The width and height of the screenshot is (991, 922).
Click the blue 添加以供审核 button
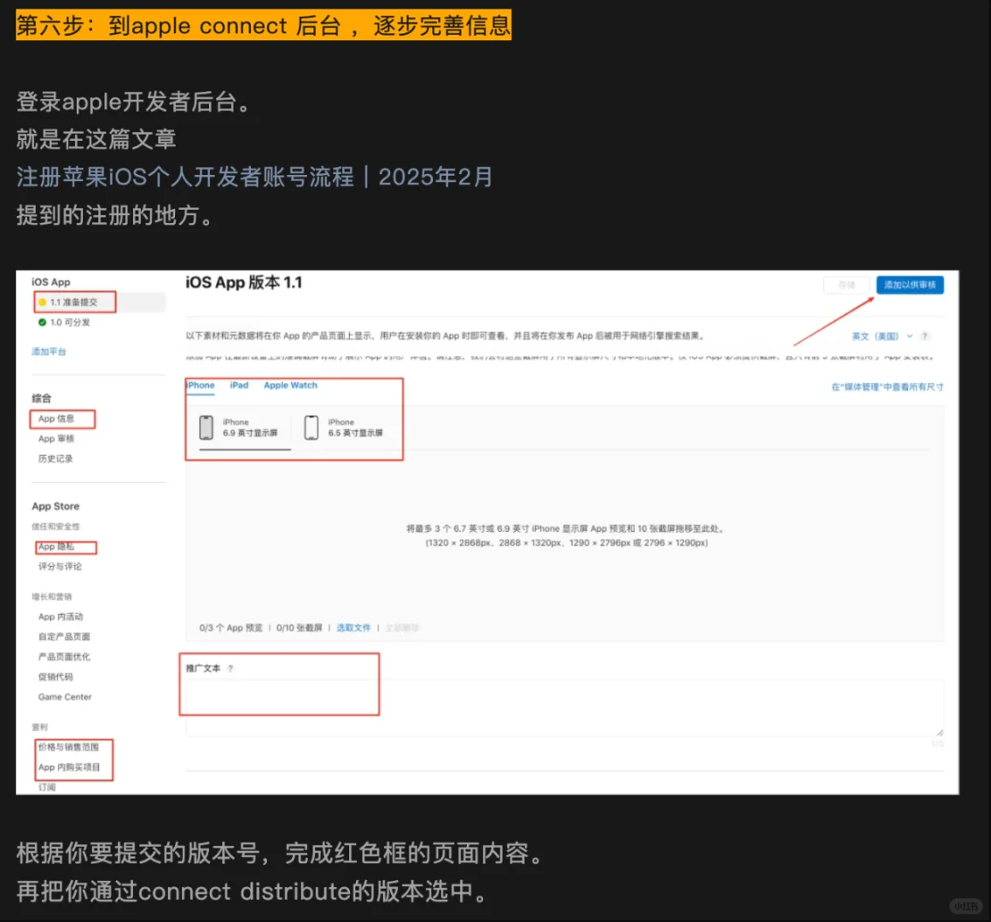(910, 285)
